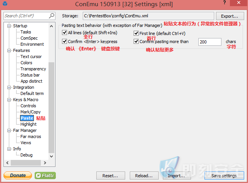Select the Integration category
The image size is (248, 183).
coord(23,87)
